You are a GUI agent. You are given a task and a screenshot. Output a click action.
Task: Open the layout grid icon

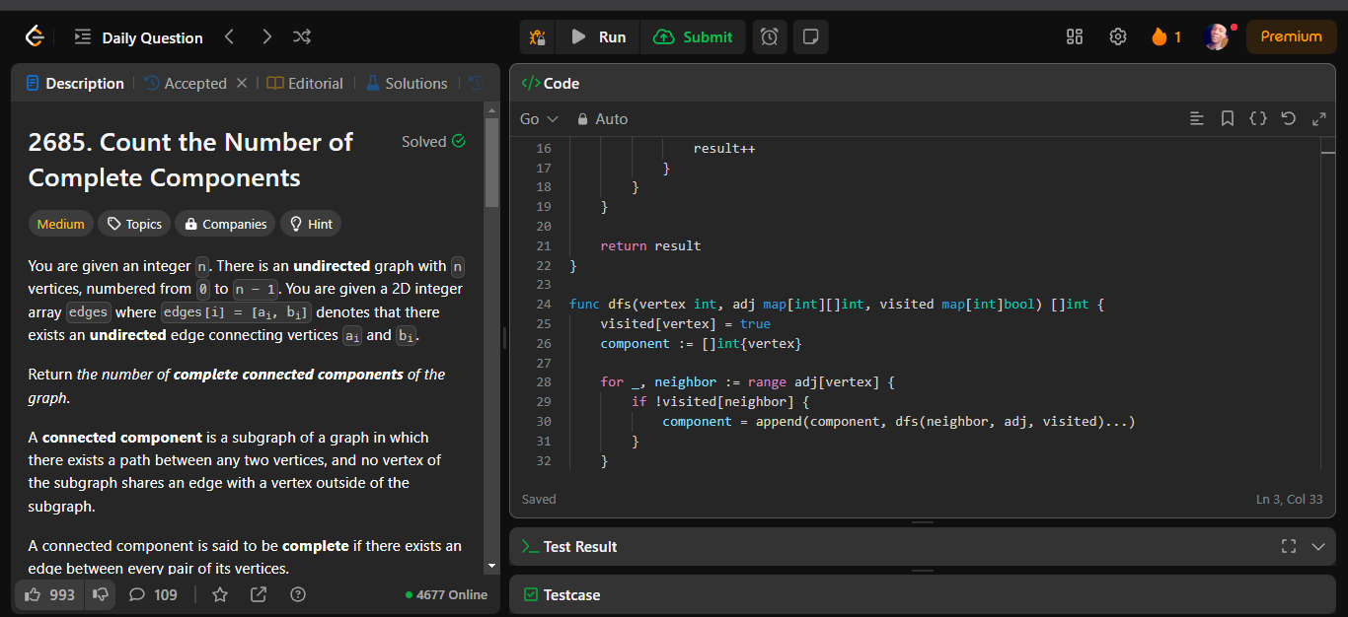[x=1075, y=37]
